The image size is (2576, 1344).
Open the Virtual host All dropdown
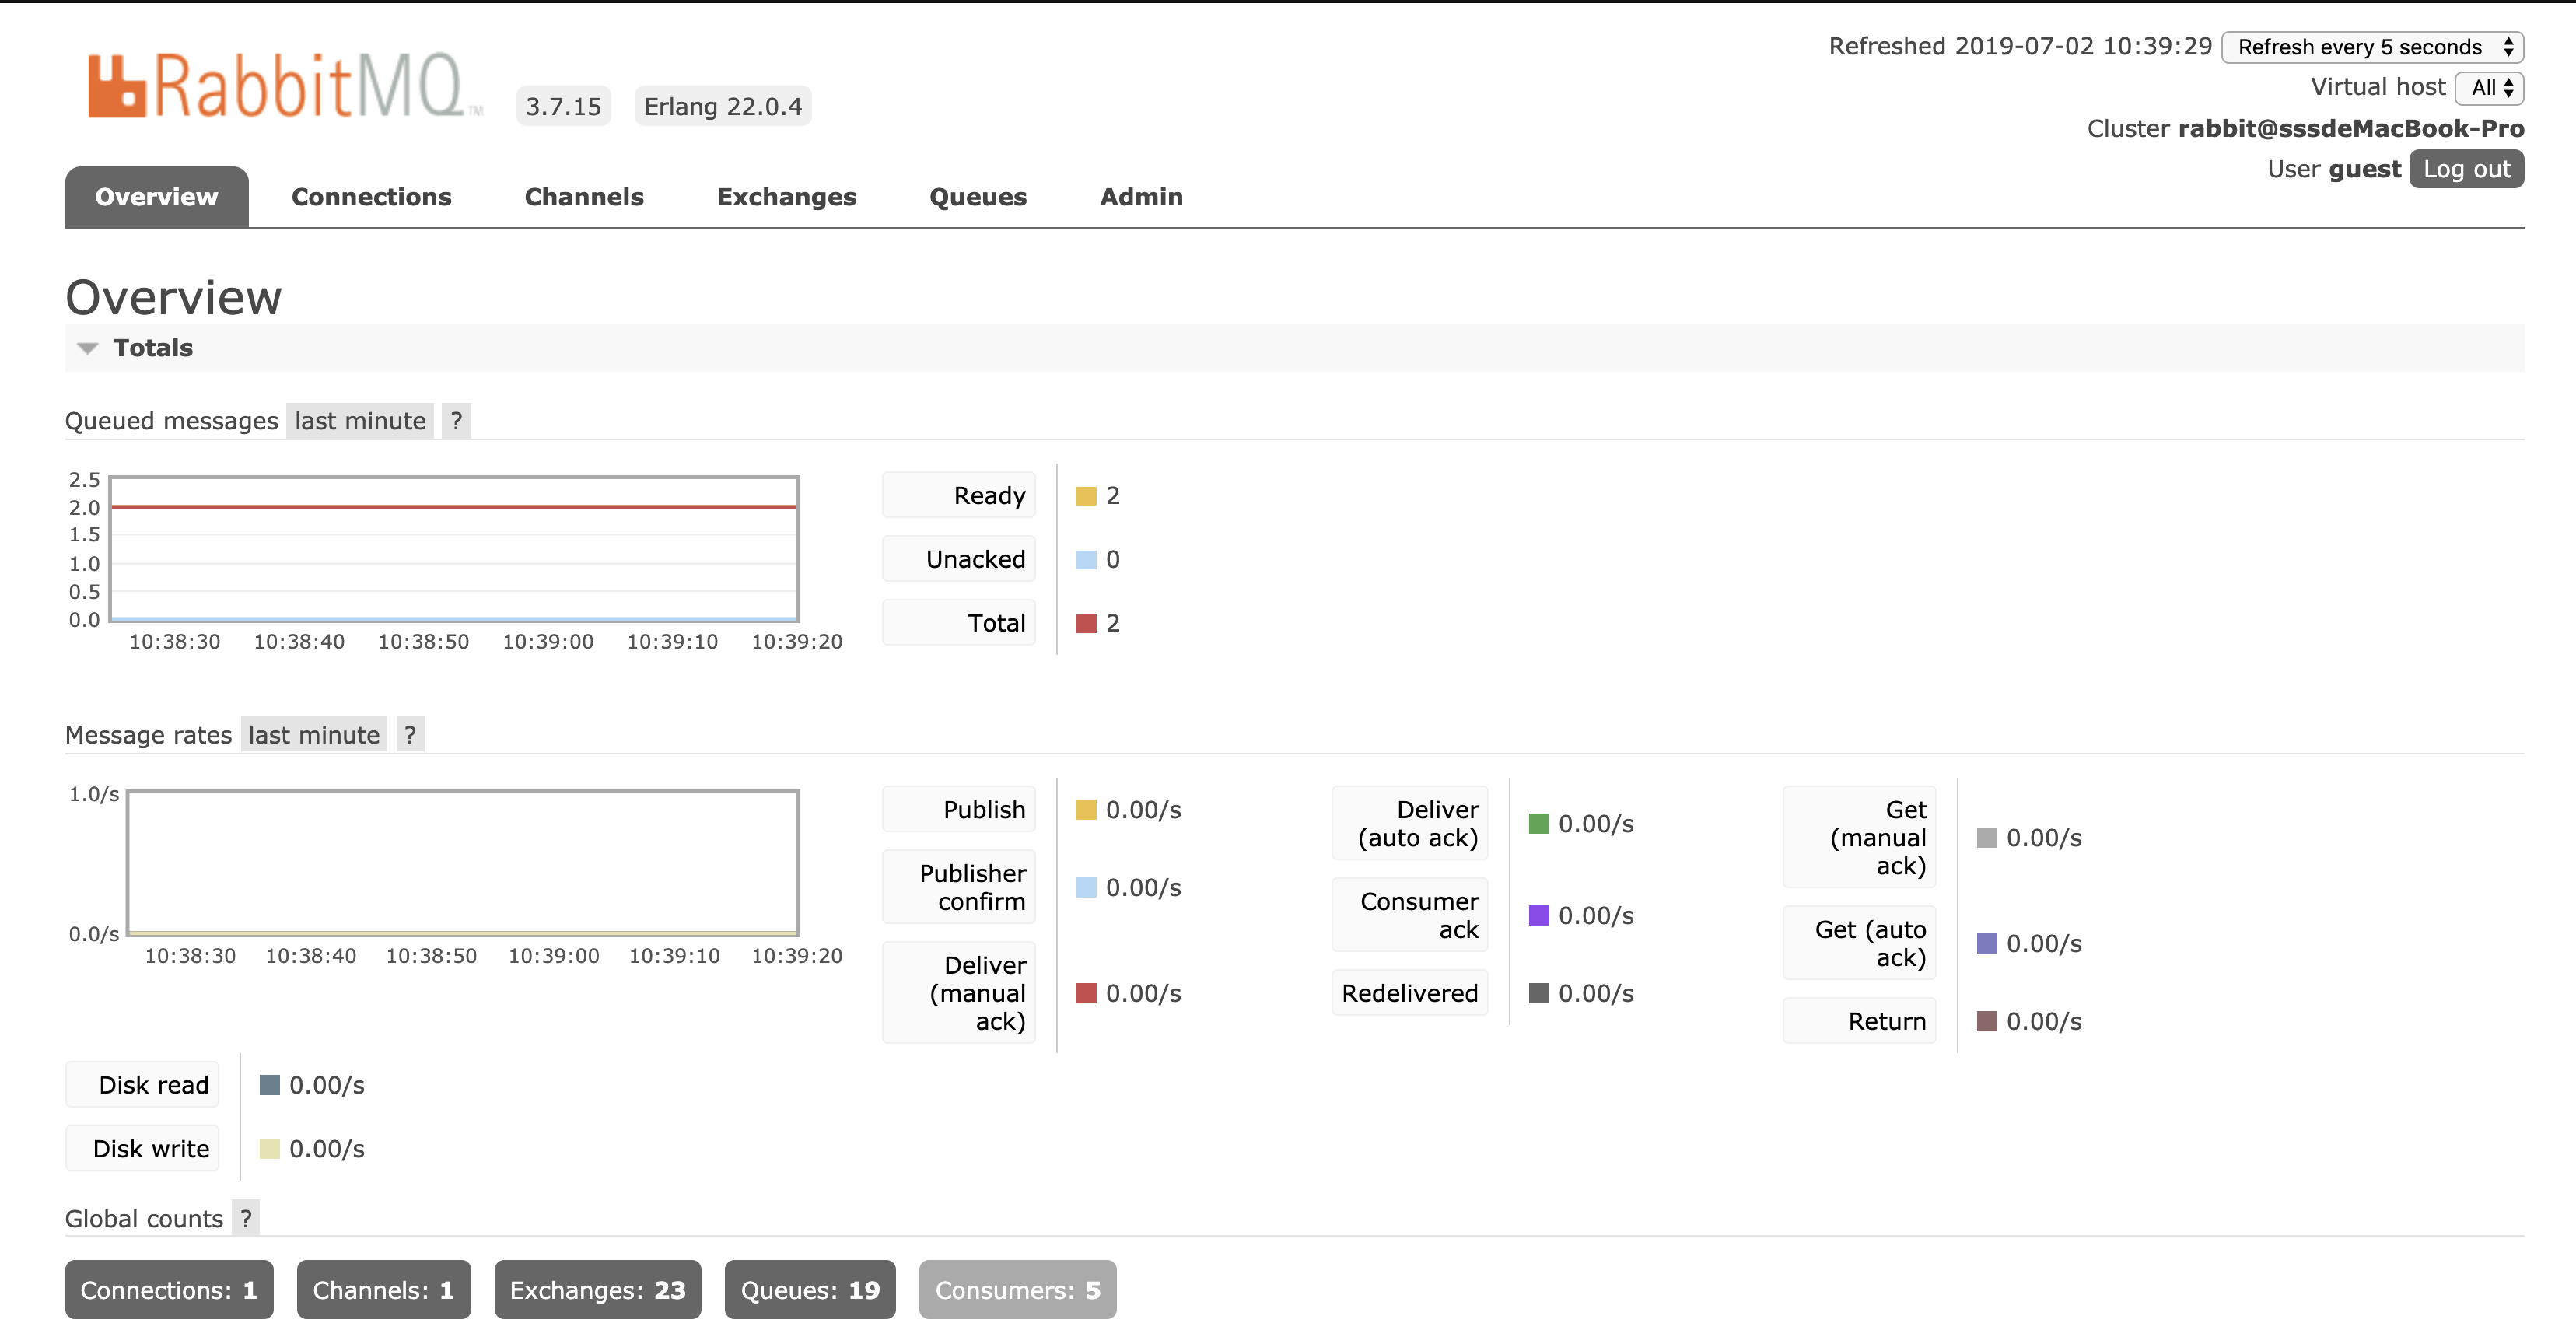2489,88
